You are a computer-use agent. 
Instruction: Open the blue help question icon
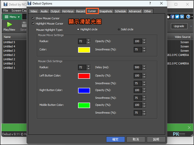click(188, 17)
